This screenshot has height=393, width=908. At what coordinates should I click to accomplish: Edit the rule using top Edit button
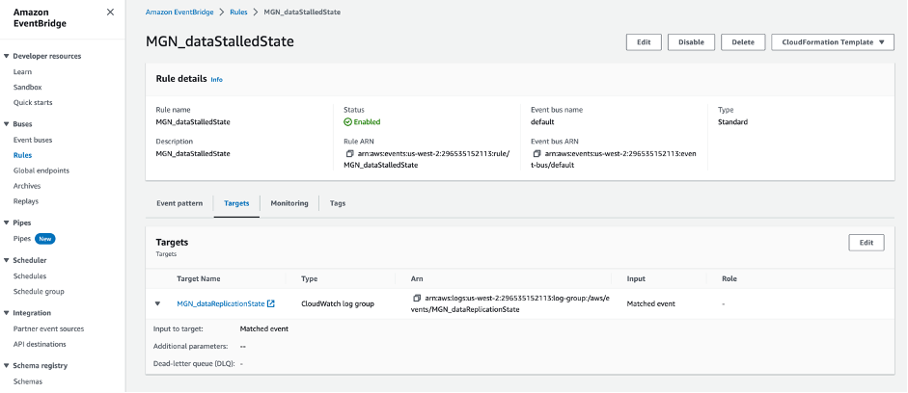(x=643, y=42)
